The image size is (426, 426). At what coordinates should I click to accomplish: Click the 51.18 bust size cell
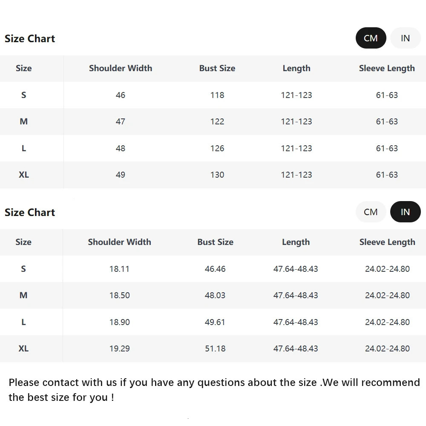coord(215,348)
